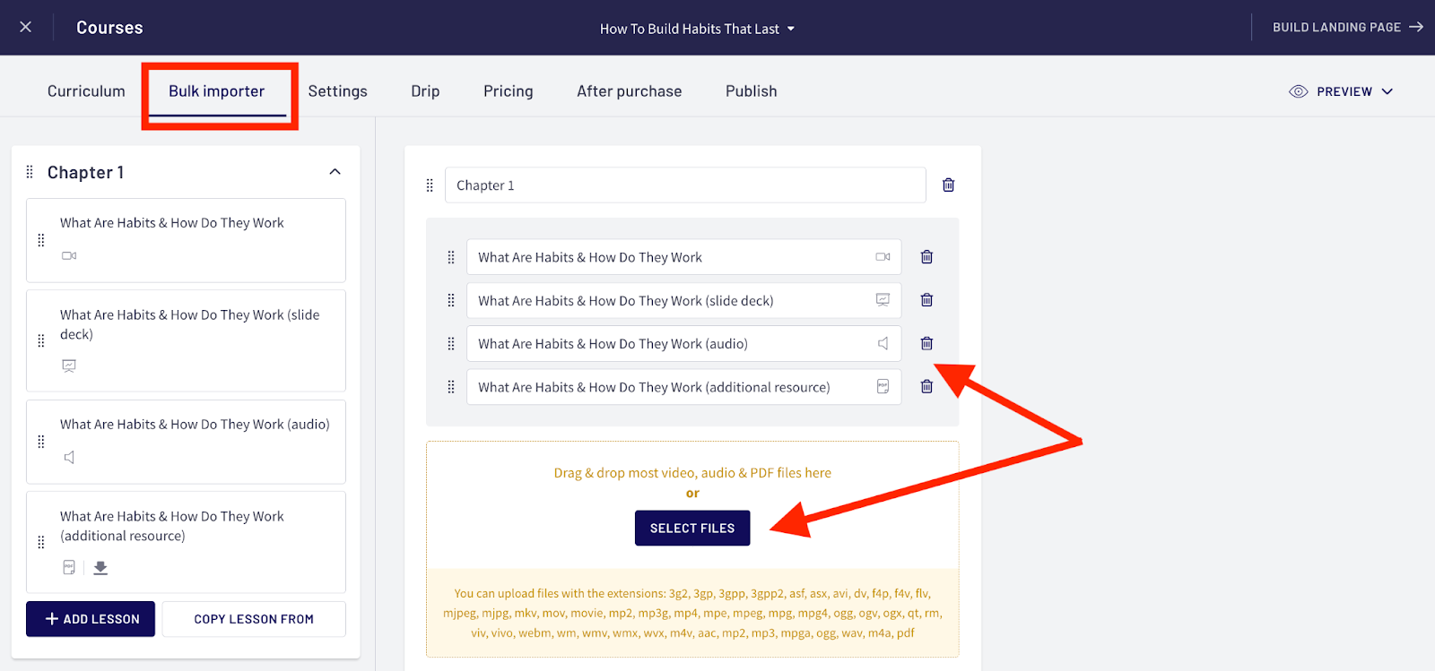Click drag handle of sidebar additional resource lesson
Screen dimensions: 1435x671
click(x=41, y=542)
